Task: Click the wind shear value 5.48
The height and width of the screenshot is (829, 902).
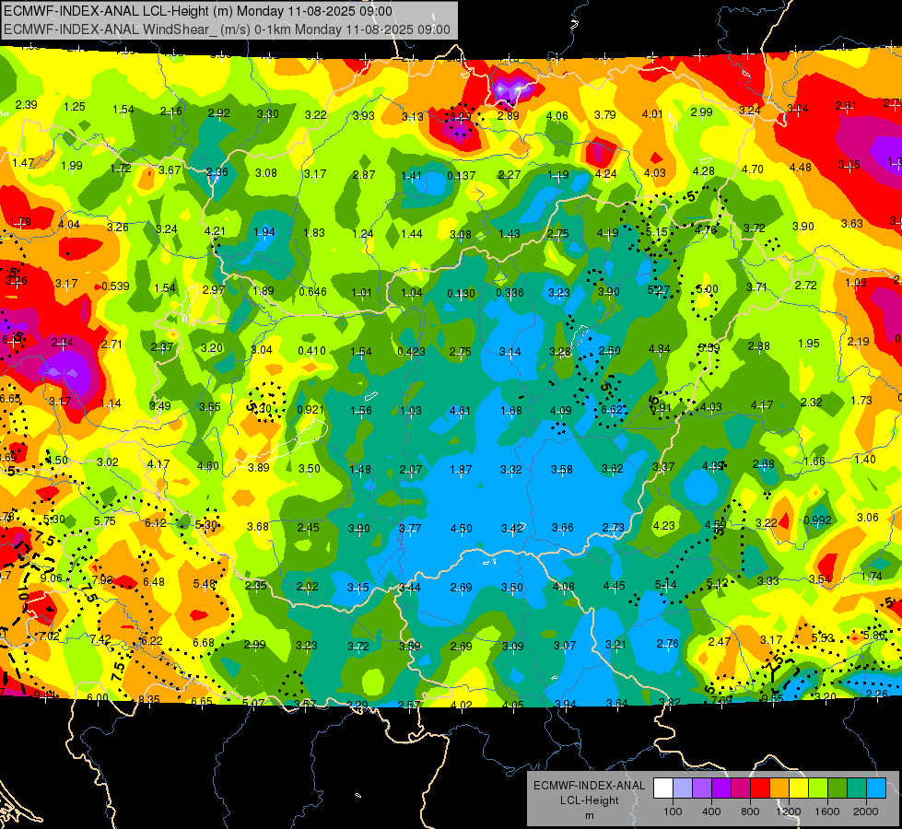Action: coord(205,584)
